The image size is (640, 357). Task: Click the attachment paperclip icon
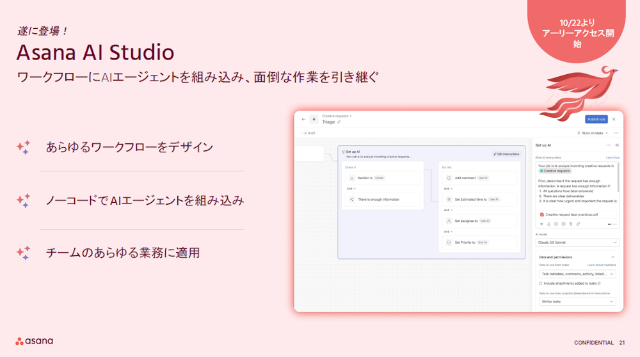click(571, 224)
